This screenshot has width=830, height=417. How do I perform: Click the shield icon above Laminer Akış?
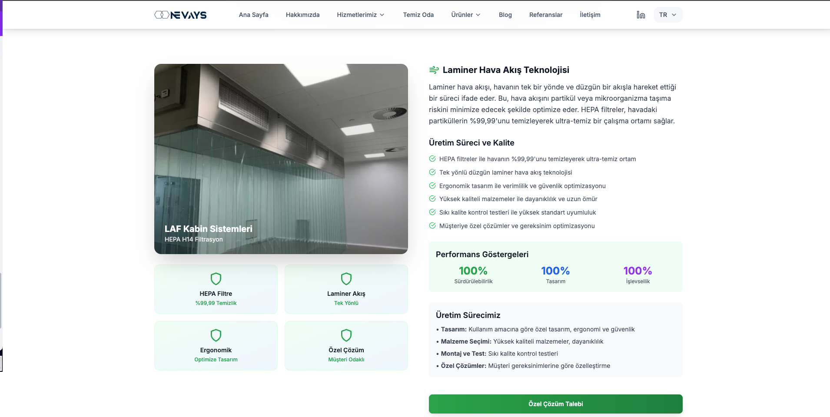point(346,278)
